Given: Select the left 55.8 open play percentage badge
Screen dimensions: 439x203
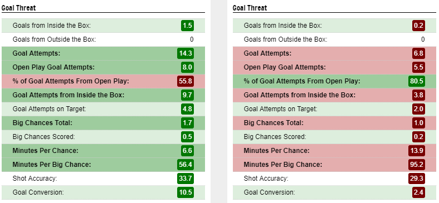Looking at the screenshot, I should tap(186, 81).
